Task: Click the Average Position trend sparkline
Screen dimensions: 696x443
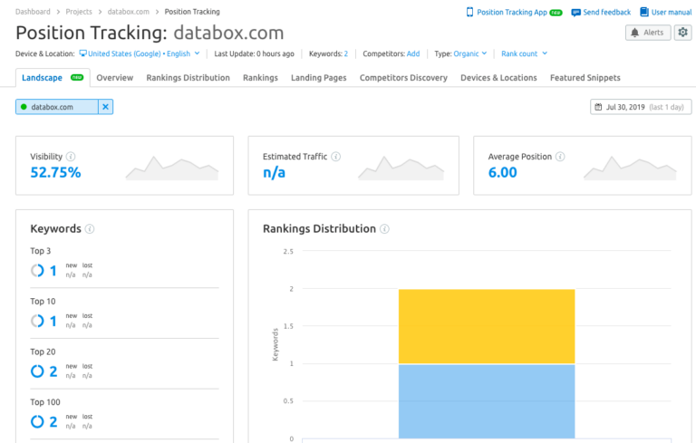Action: [630, 169]
